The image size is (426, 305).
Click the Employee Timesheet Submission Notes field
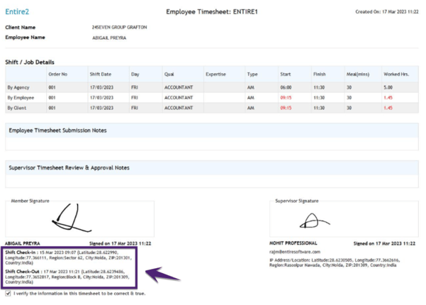pos(211,144)
